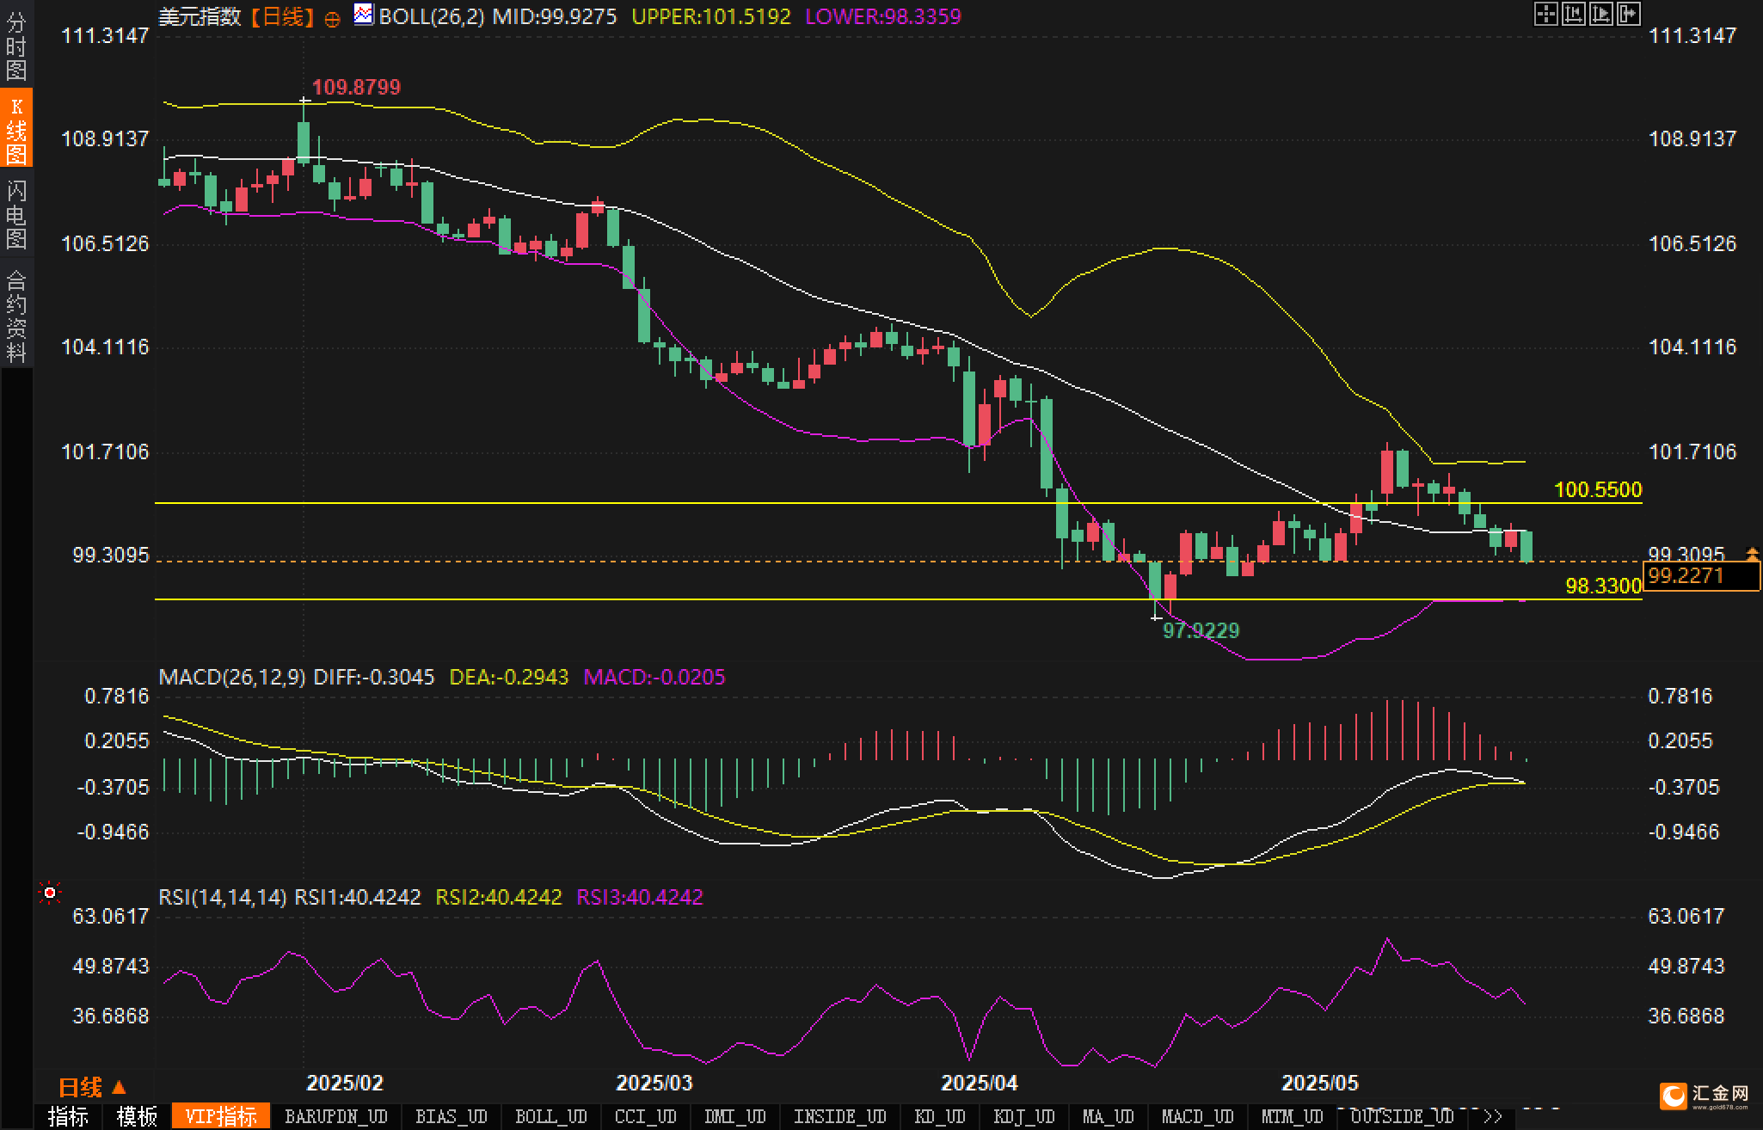Click the LOWER:98.3359 value

pos(883,16)
